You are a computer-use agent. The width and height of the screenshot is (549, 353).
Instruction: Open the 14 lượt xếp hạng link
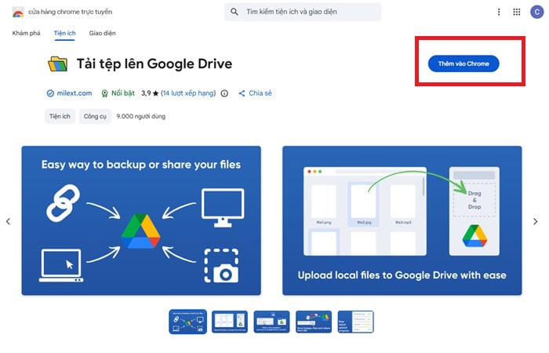pyautogui.click(x=188, y=93)
